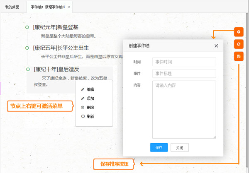Image resolution: width=249 pixels, height=173 pixels.
Task: Click the 康纪十年 timeline node circle
Action: [28, 70]
